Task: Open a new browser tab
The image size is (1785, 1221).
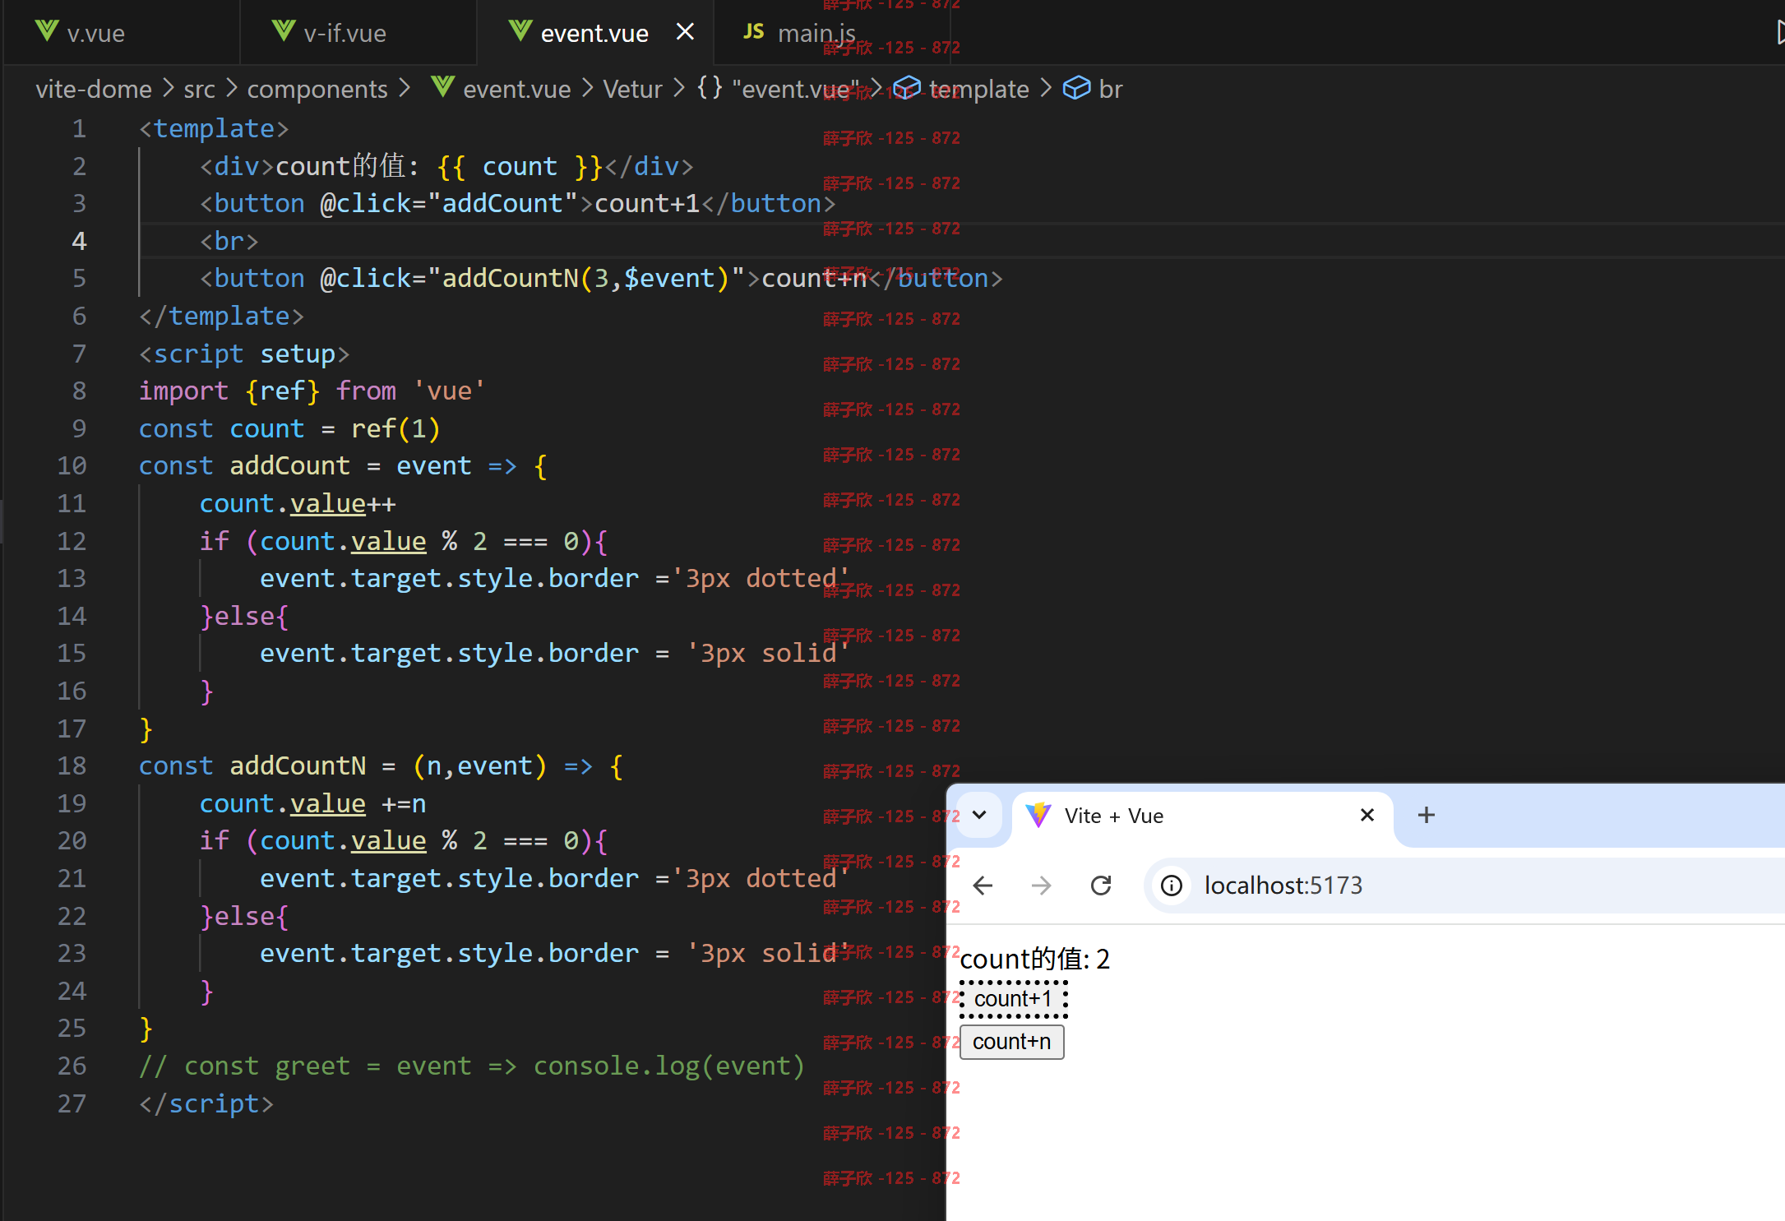Action: click(x=1427, y=815)
